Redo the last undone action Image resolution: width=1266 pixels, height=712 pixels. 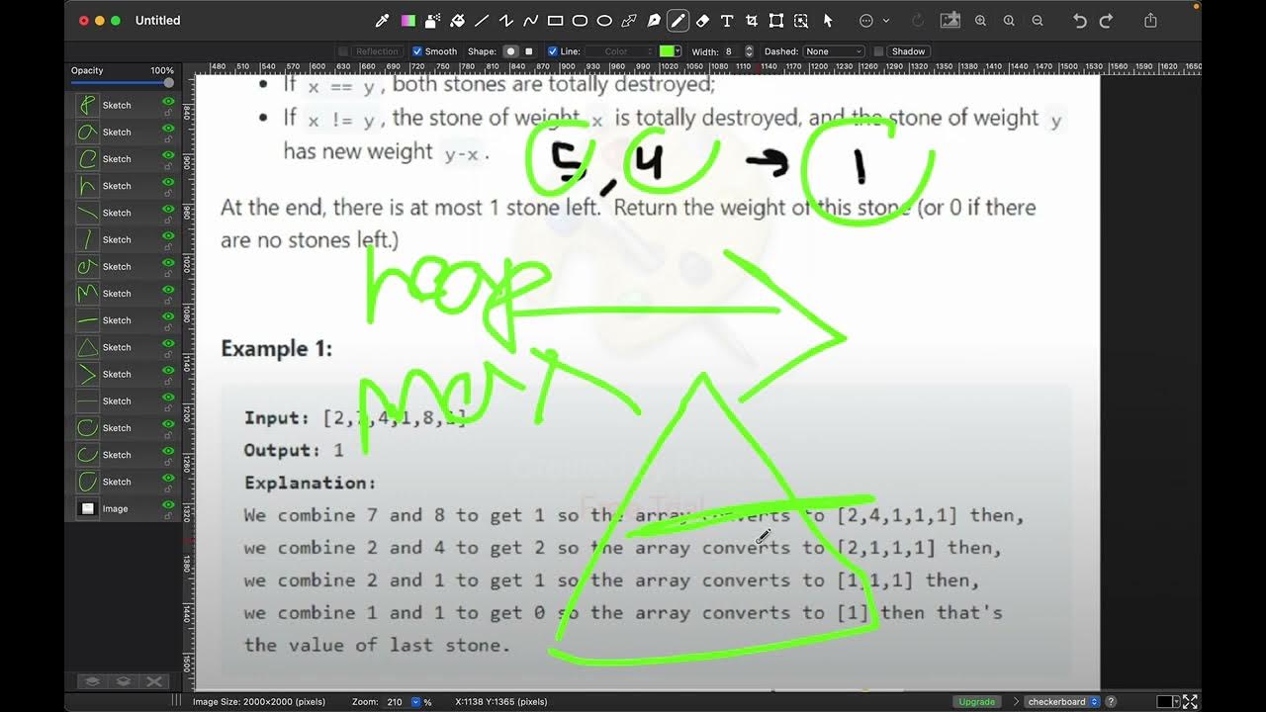[1106, 21]
